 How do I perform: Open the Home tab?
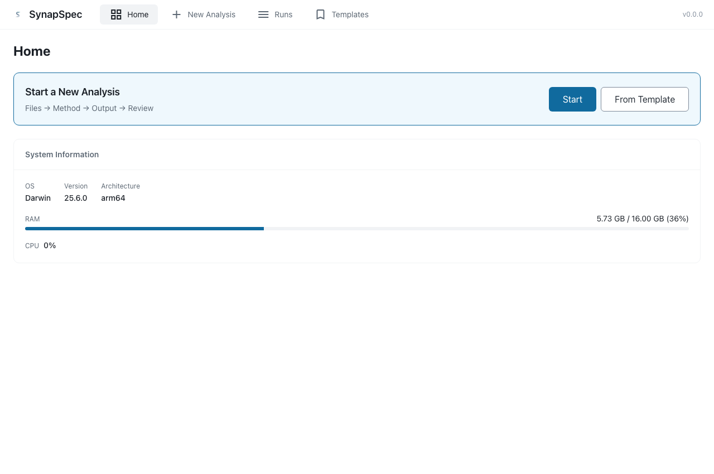129,14
